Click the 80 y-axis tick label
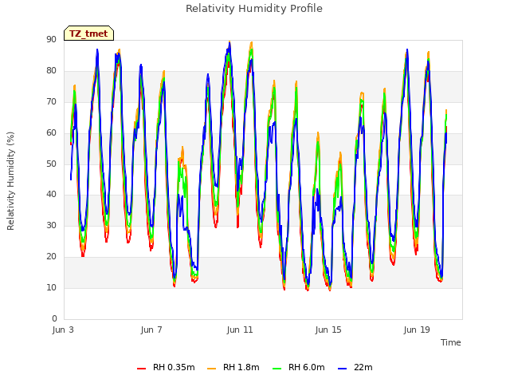 pyautogui.click(x=51, y=71)
